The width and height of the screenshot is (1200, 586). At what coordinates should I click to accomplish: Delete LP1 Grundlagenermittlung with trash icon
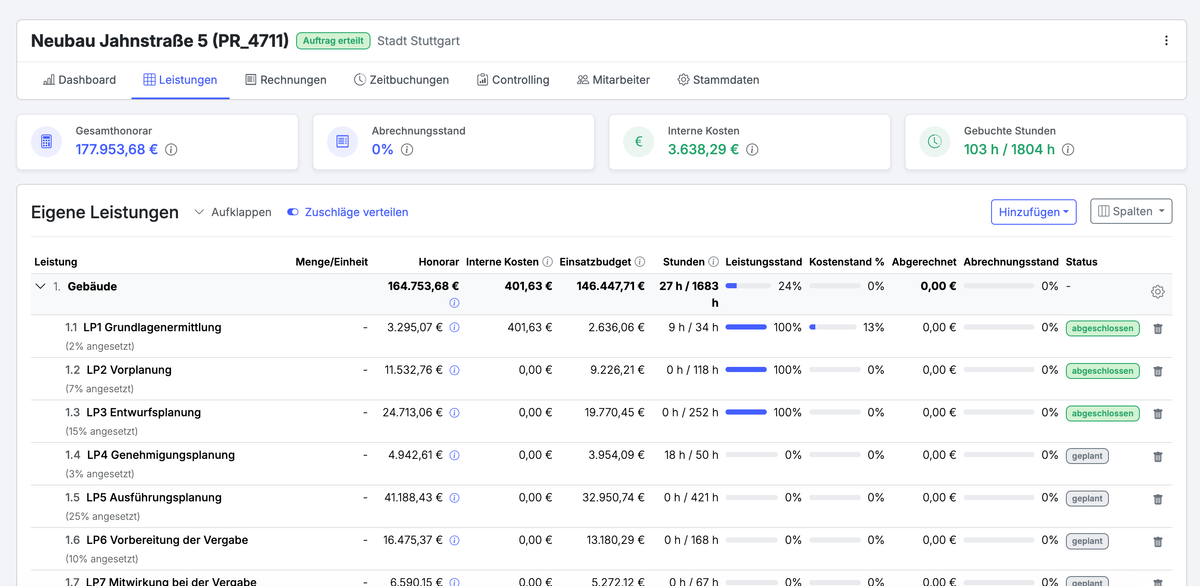1157,329
